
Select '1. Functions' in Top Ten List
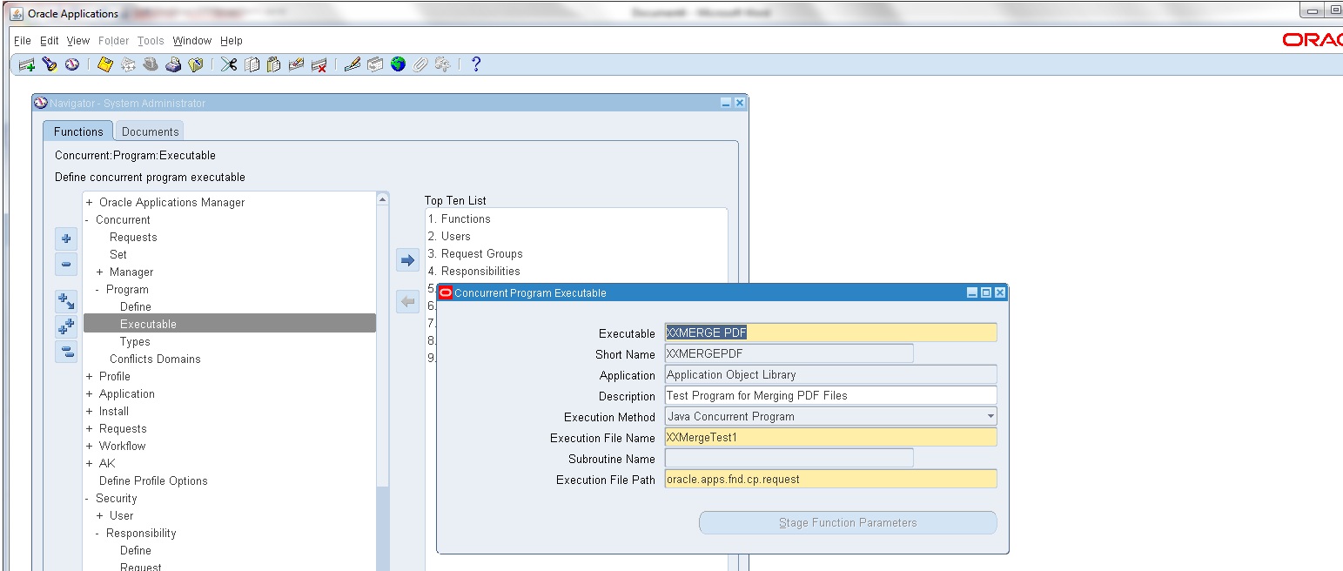(x=459, y=218)
